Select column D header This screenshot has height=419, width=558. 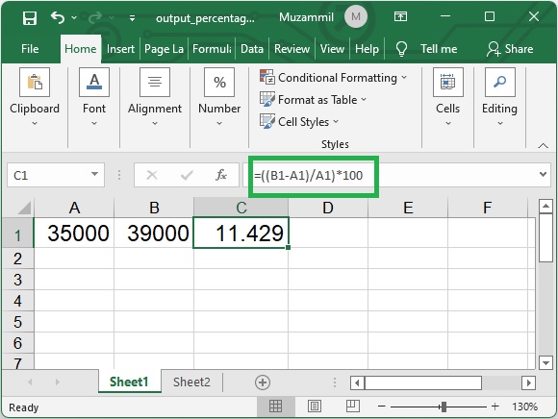(x=328, y=208)
